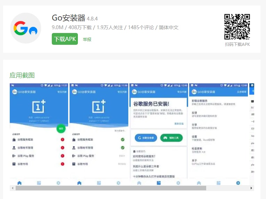Click OnePlus logo in second screenshot
Screen dimensions: 266x199
(99, 106)
